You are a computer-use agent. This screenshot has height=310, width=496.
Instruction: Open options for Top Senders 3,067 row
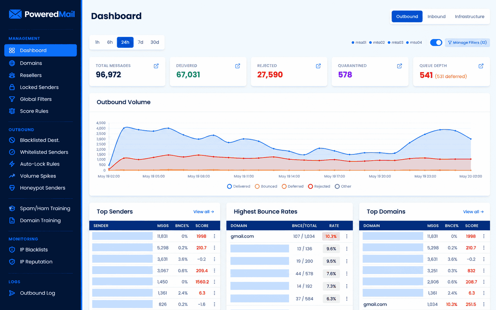tap(214, 271)
